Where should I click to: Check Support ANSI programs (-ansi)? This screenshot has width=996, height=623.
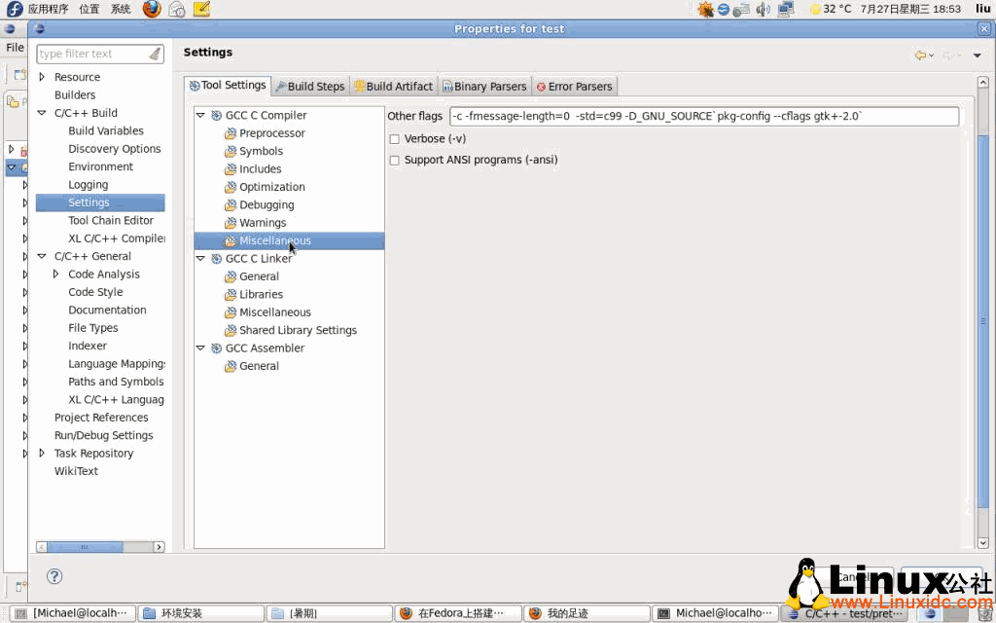pyautogui.click(x=395, y=160)
